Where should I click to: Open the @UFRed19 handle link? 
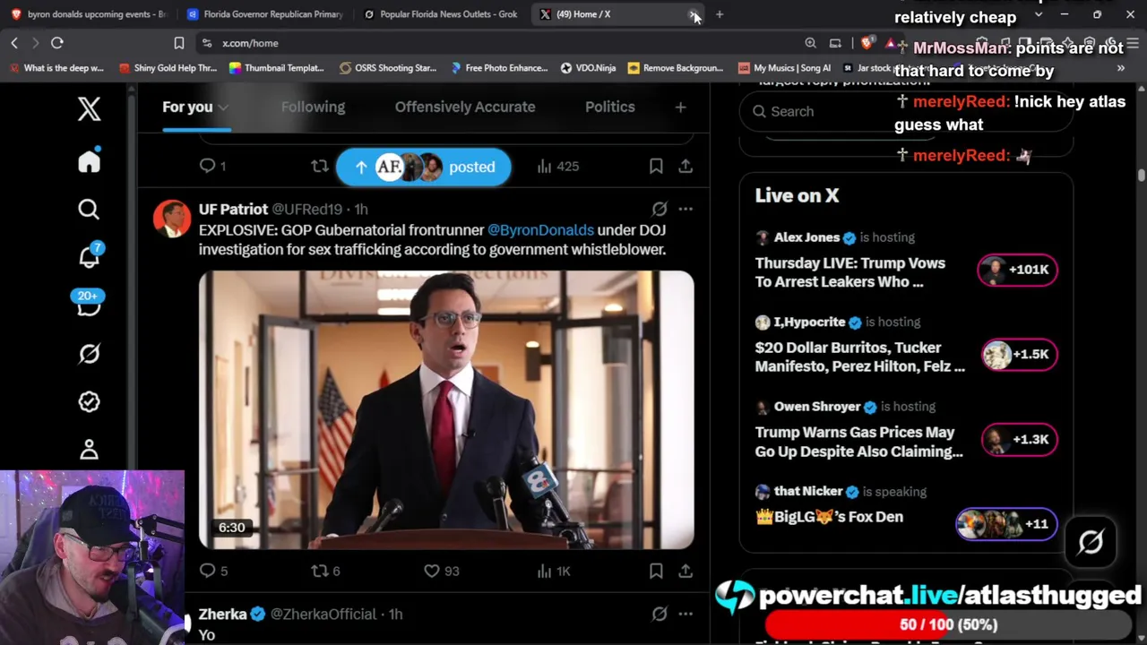tap(307, 209)
